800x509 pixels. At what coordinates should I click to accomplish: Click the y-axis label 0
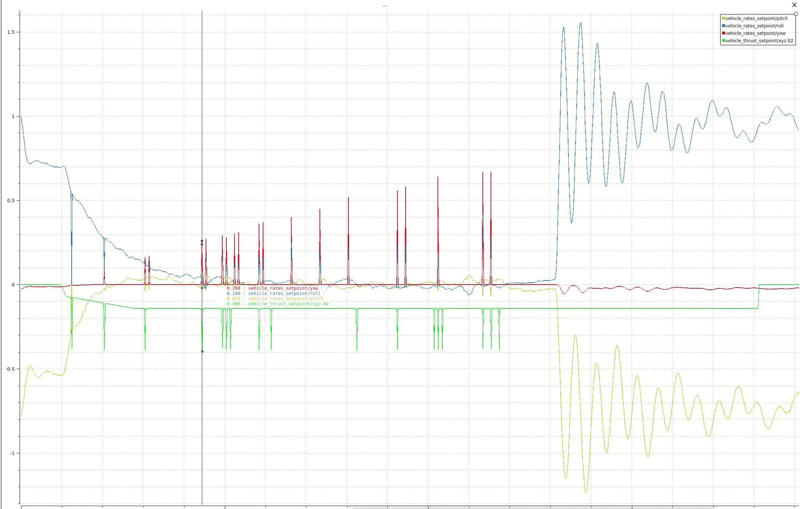click(x=13, y=285)
